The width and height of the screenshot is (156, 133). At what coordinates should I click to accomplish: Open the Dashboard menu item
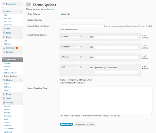(13, 4)
